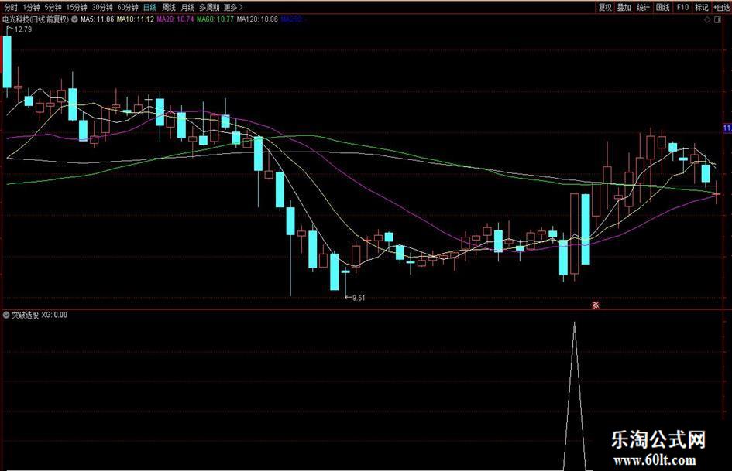Click the red 涨 marker below the chart
The image size is (732, 471).
pos(595,305)
